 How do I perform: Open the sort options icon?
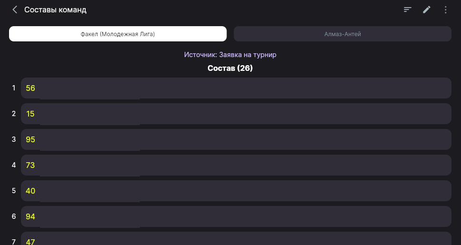408,10
